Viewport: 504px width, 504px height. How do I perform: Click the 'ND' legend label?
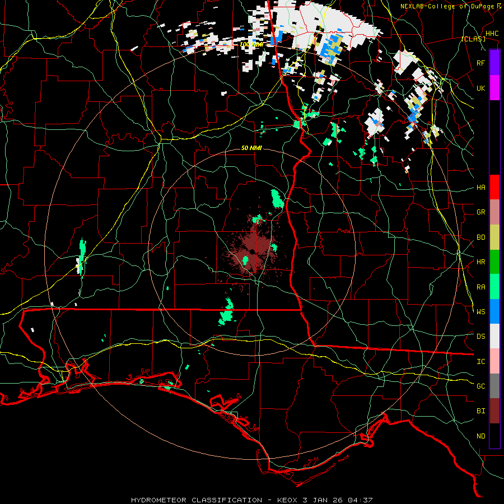480,436
